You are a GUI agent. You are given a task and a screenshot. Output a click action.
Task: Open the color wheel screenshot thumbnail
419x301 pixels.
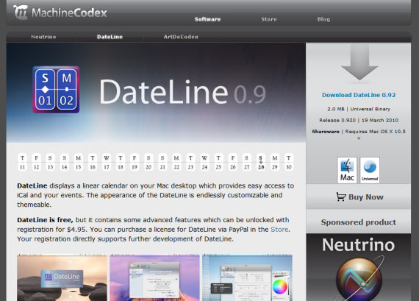(x=247, y=277)
